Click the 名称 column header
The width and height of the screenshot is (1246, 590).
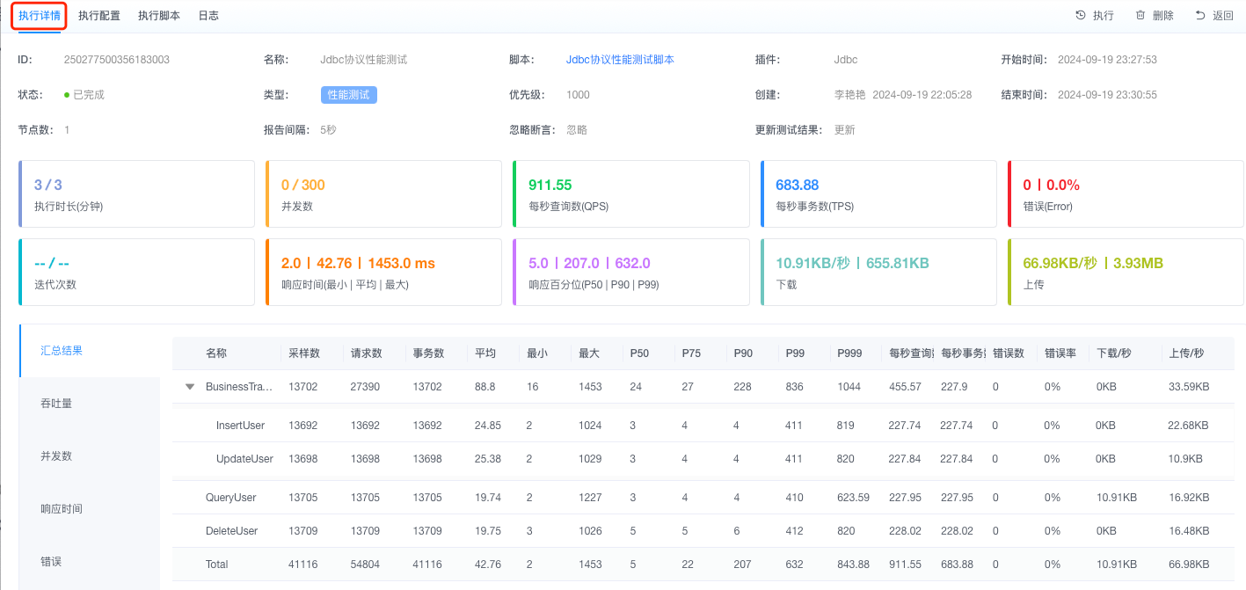216,353
